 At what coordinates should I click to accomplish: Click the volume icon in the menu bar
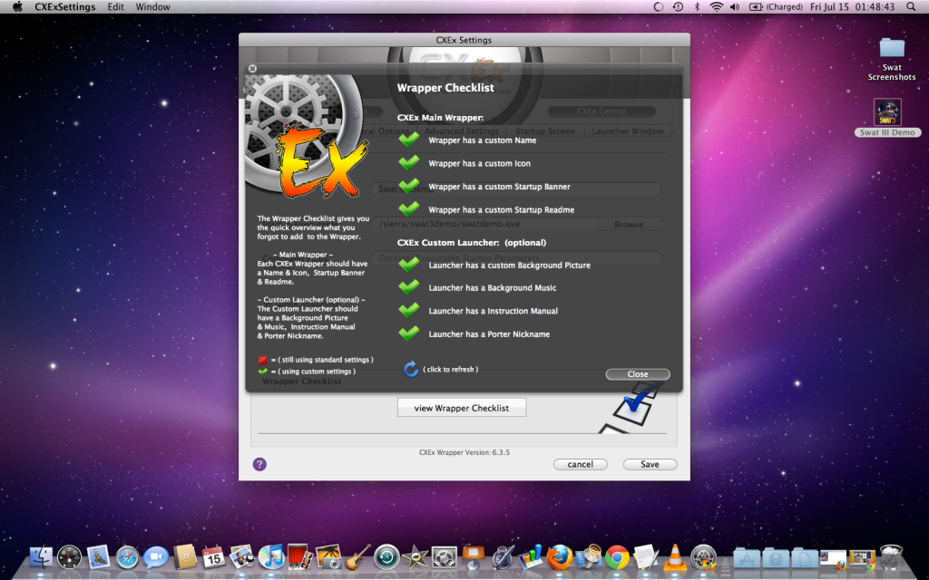[x=735, y=7]
